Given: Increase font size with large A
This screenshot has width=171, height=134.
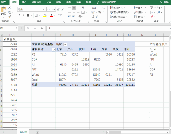Looking at the screenshot, I should 58,9.
